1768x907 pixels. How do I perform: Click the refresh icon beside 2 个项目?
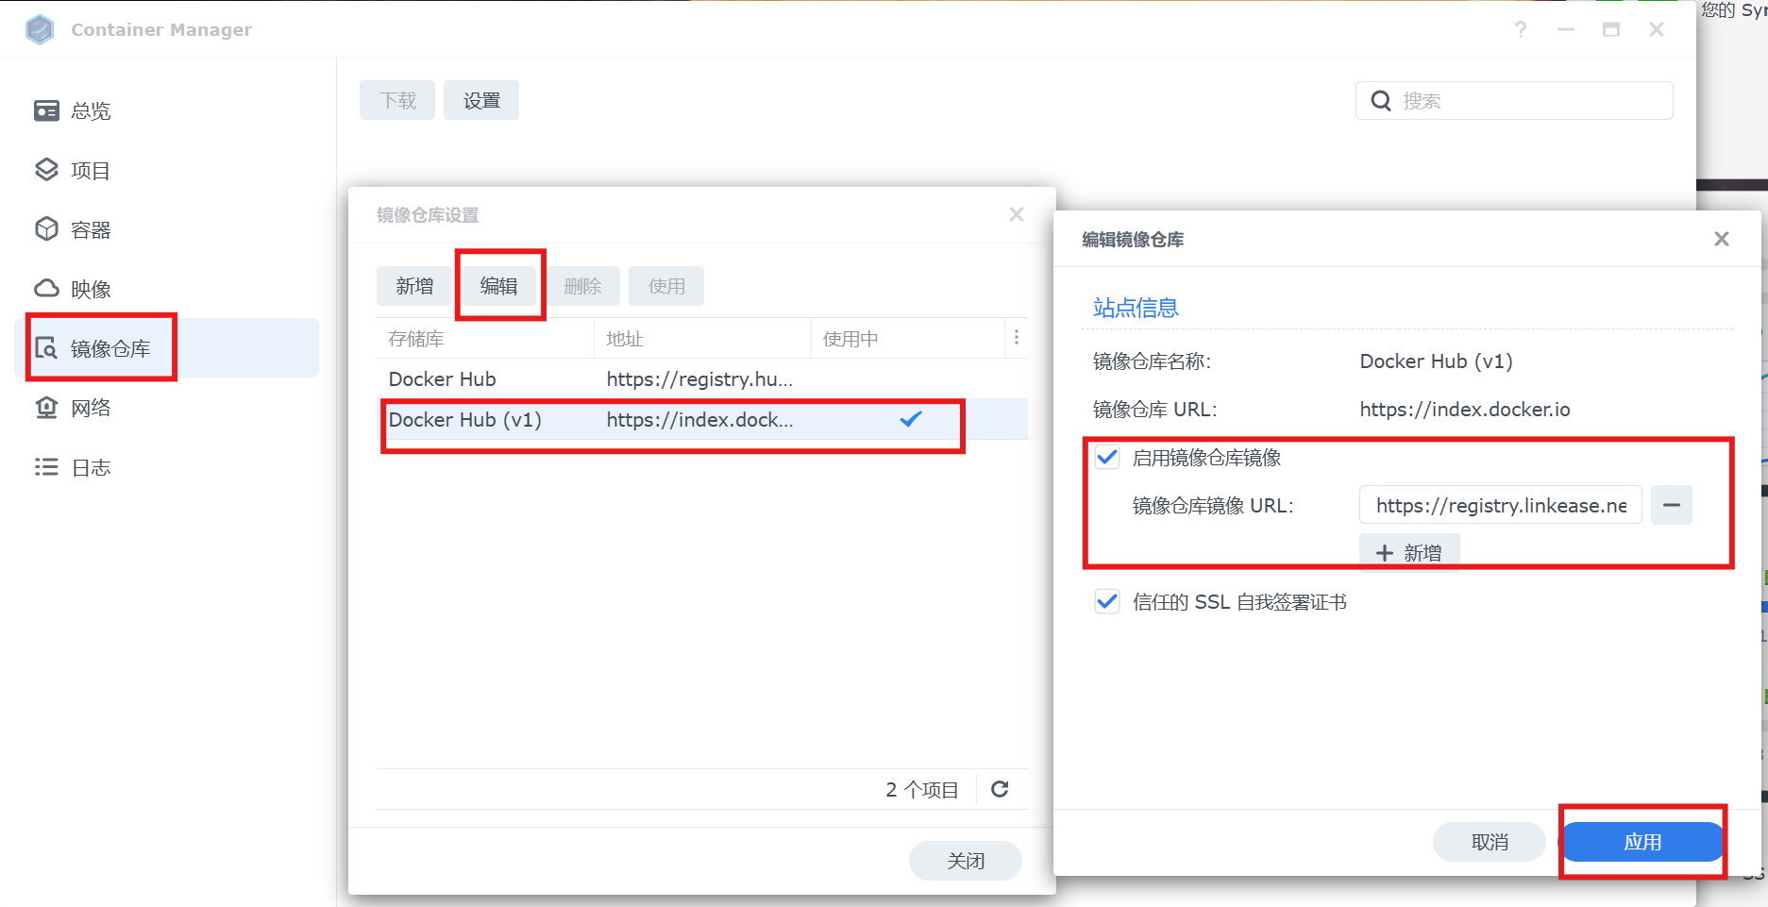point(1000,789)
